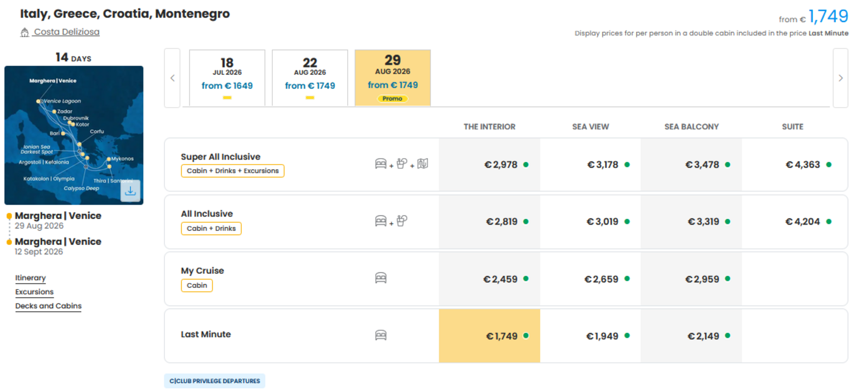Image resolution: width=855 pixels, height=392 pixels.
Task: Show later departure dates with right chevron
Action: [840, 78]
